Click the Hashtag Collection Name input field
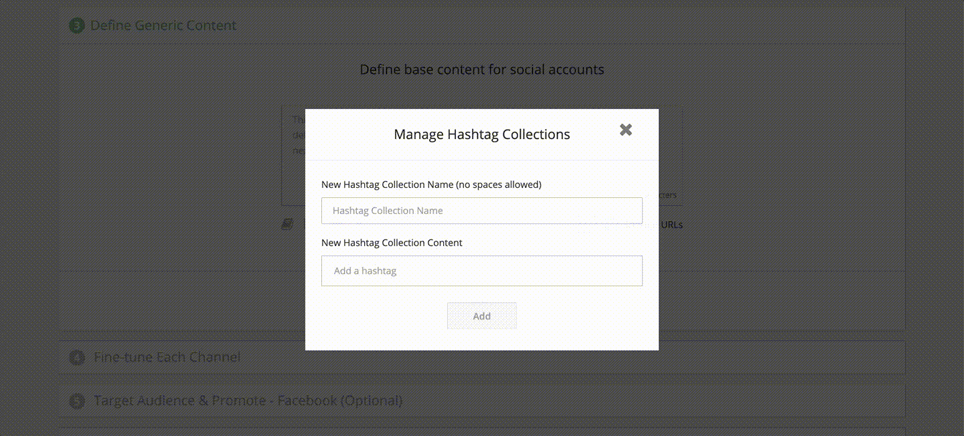This screenshot has height=436, width=964. (482, 210)
